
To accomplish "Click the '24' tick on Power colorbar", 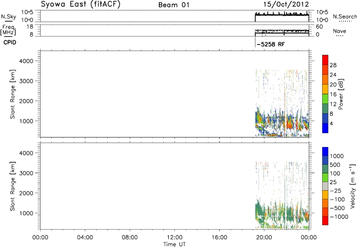I will (333, 75).
